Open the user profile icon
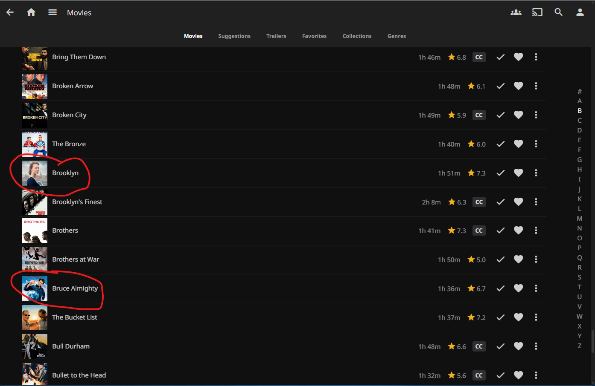The image size is (595, 386). pyautogui.click(x=580, y=12)
